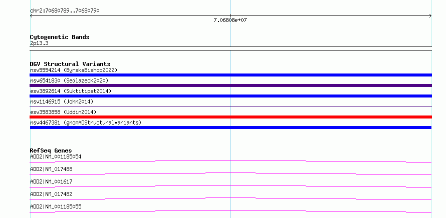Click the purple bar under nsv6541830
The image size is (446, 218).
[231, 85]
